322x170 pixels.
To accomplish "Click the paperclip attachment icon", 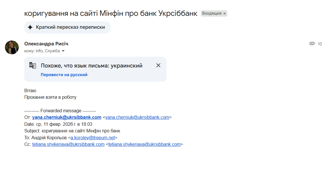I will [x=312, y=44].
